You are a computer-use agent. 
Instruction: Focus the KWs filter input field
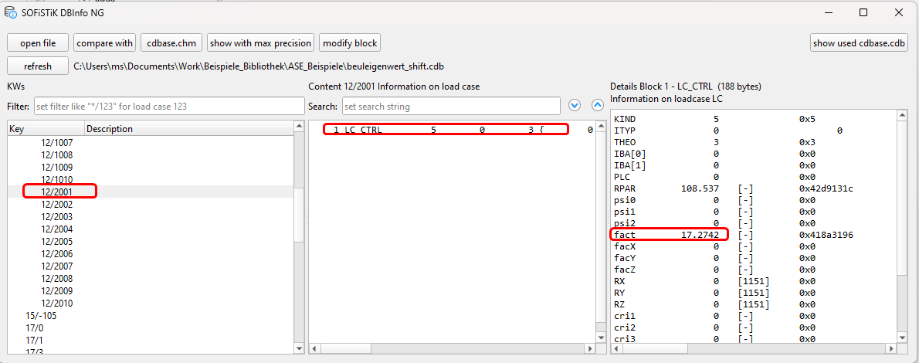pyautogui.click(x=168, y=106)
